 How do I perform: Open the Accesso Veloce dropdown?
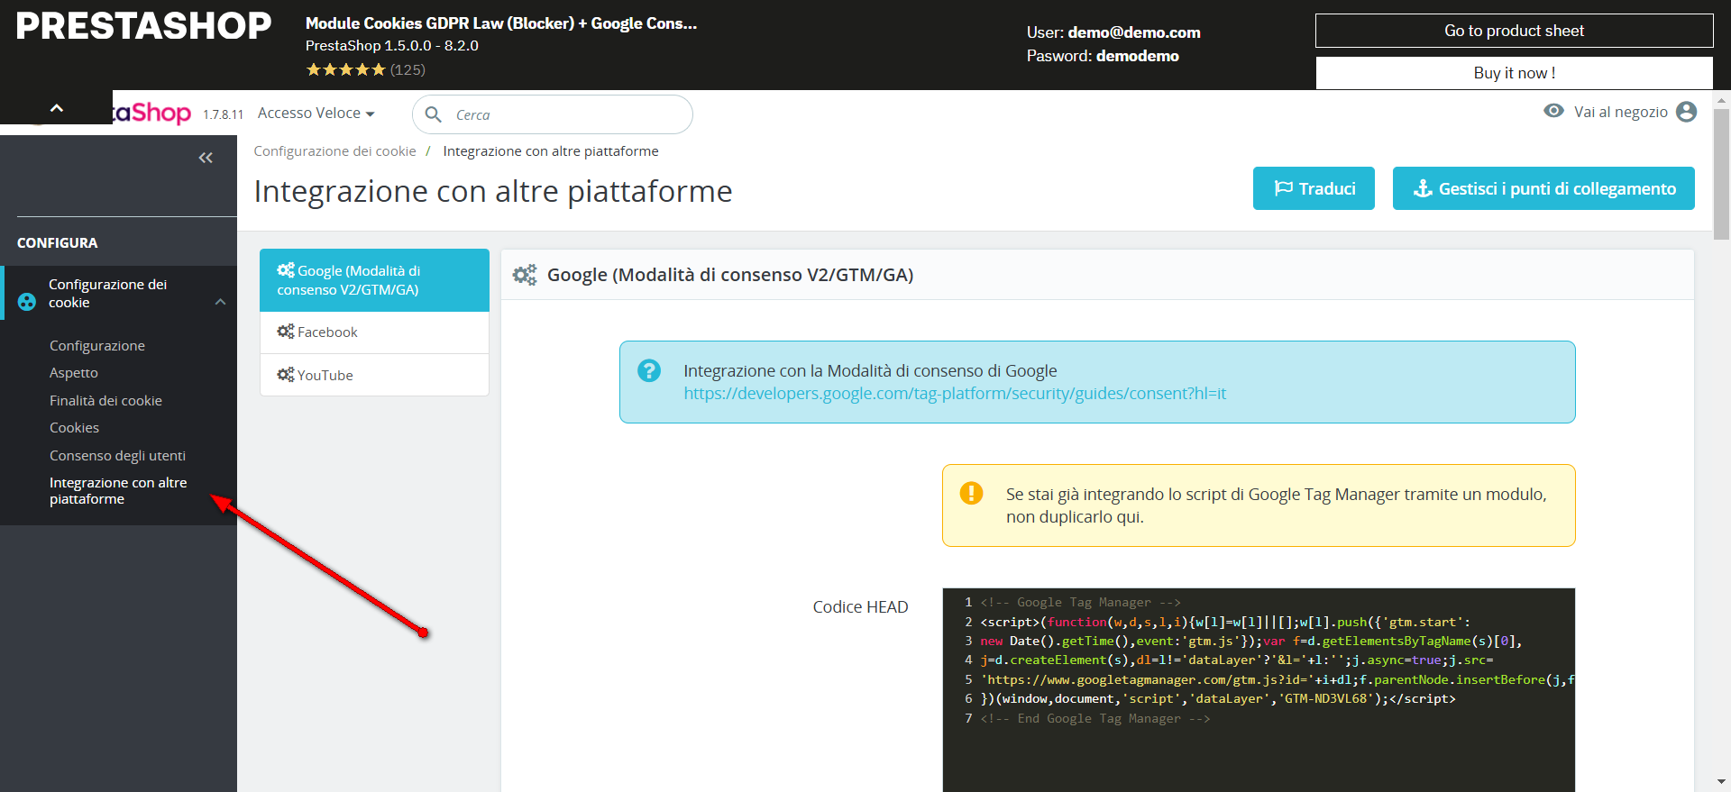(x=316, y=114)
